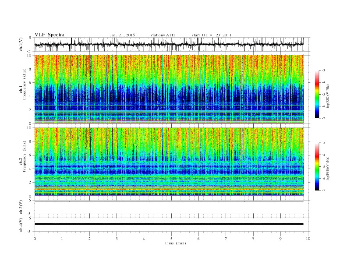
Task: Click the "8" tick on the time axis
Action: pos(253,239)
